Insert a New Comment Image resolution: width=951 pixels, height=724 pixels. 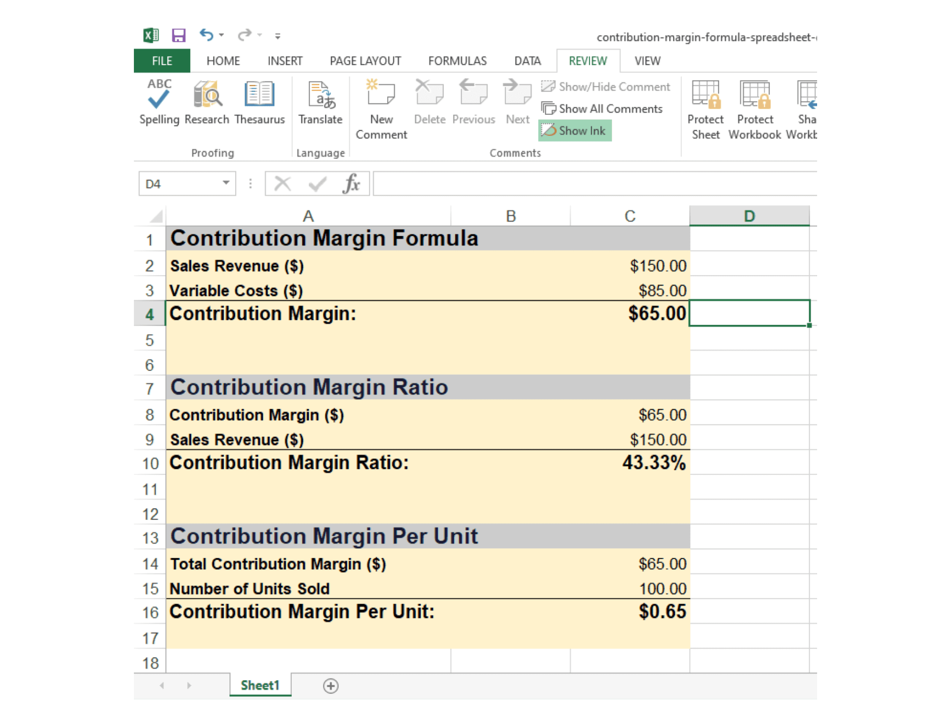click(381, 103)
